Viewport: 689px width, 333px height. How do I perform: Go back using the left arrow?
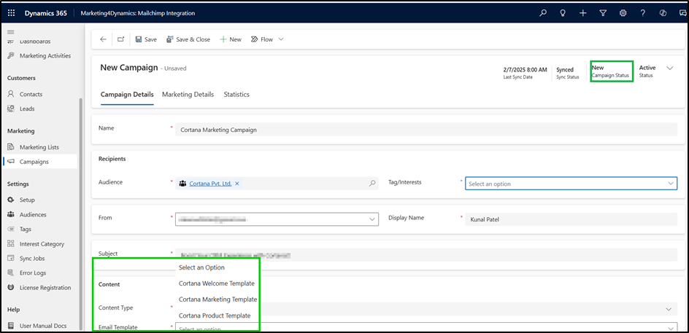(103, 39)
